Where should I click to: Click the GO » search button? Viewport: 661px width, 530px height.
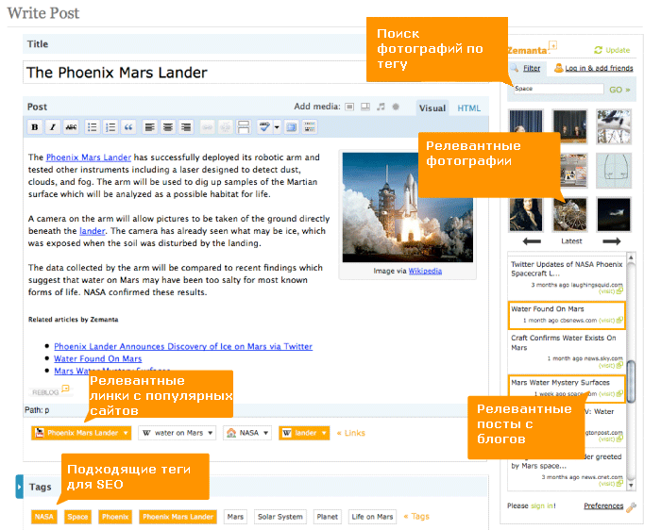click(x=619, y=90)
